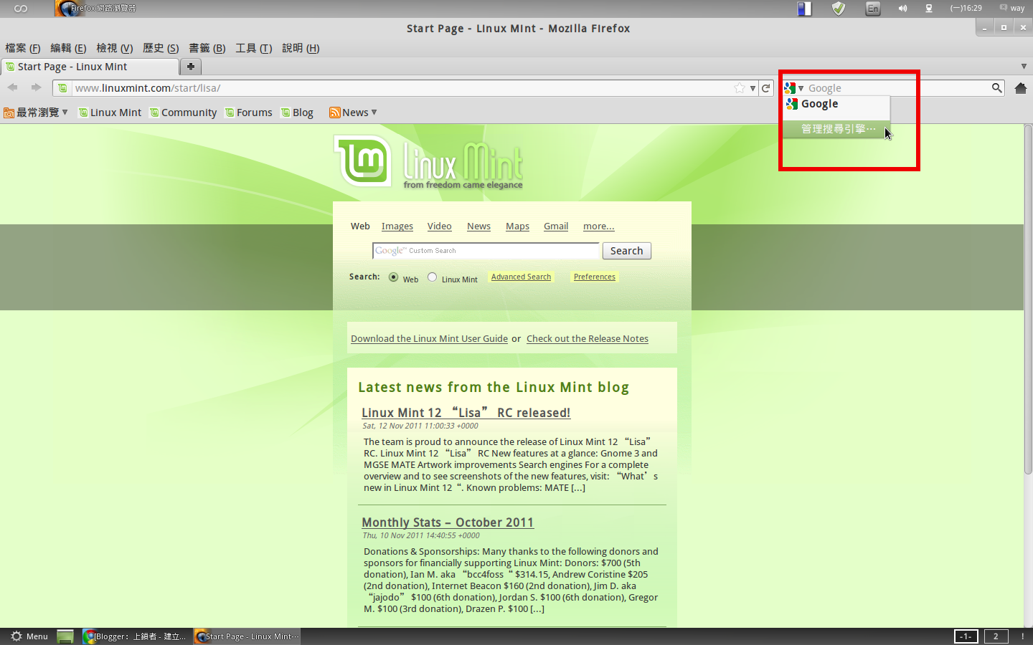
Task: Open Advanced Search link
Action: (x=521, y=277)
